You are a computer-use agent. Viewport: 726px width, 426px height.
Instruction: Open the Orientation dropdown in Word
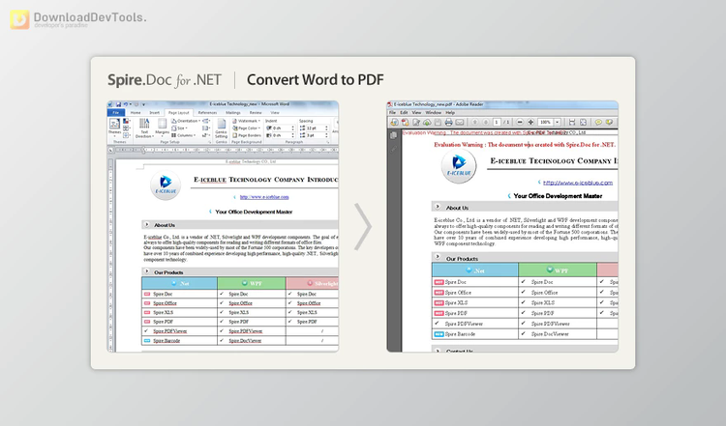186,121
